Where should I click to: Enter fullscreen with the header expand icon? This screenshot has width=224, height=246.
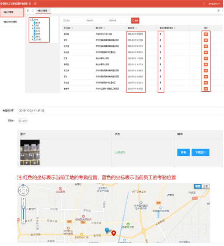(x=204, y=4)
